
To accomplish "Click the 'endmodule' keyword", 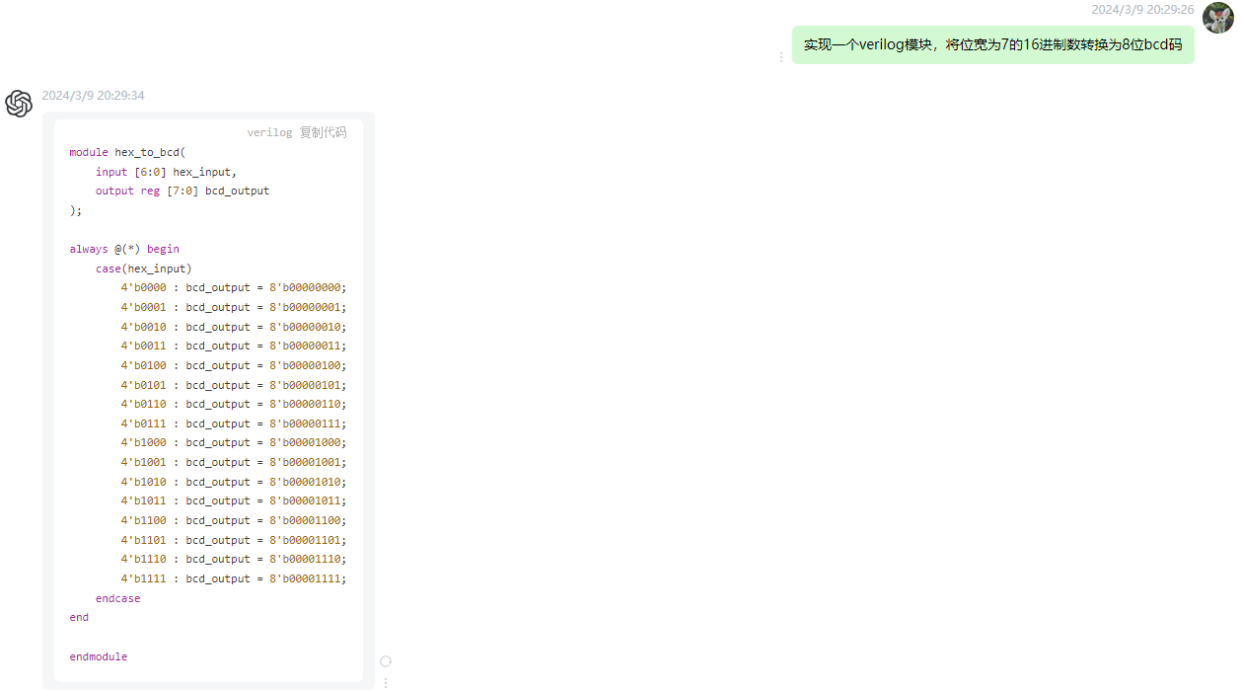I will (99, 656).
